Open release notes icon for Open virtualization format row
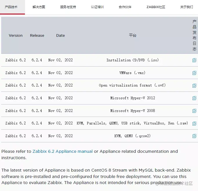This screenshot has height=191, width=198. click(x=194, y=86)
